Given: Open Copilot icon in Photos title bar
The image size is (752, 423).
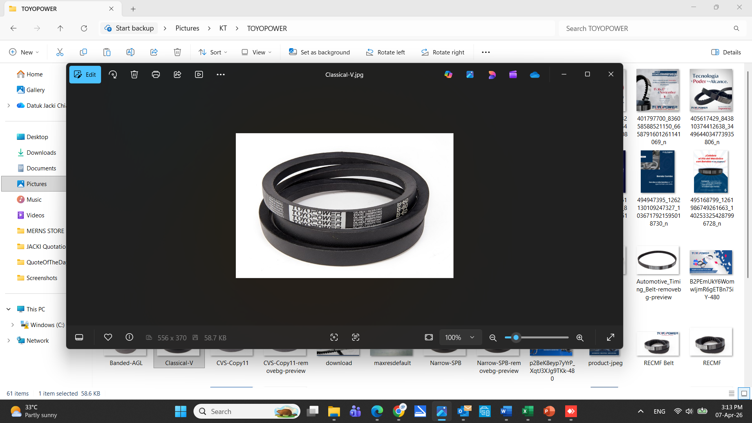Looking at the screenshot, I should (448, 74).
